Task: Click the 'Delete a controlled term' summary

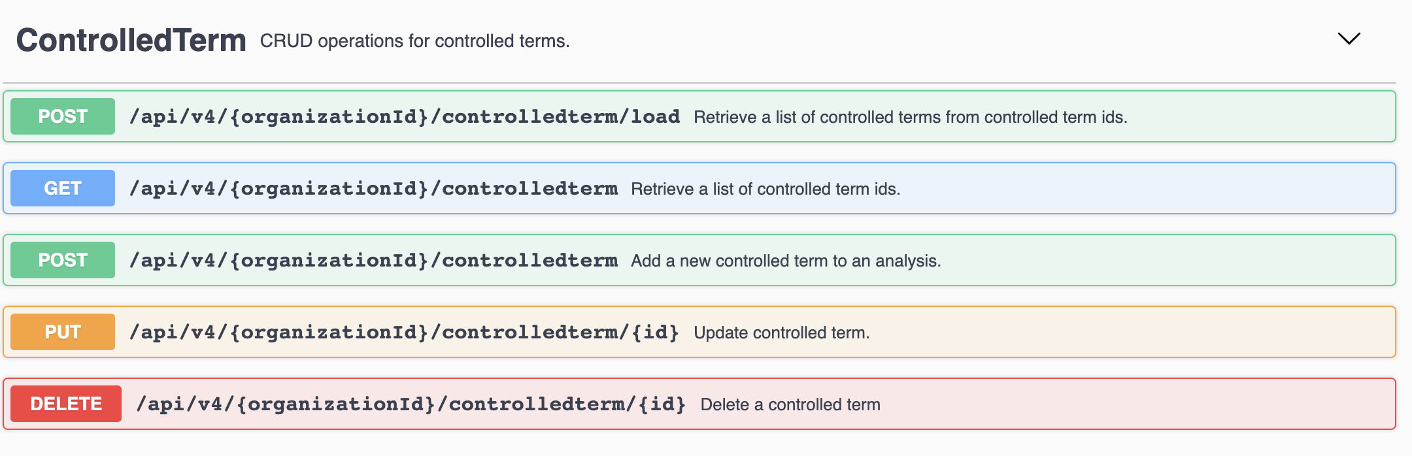Action: coord(790,405)
